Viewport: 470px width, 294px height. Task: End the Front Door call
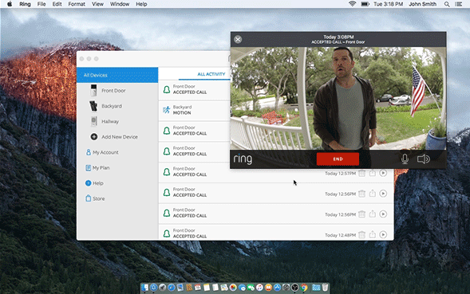point(338,159)
